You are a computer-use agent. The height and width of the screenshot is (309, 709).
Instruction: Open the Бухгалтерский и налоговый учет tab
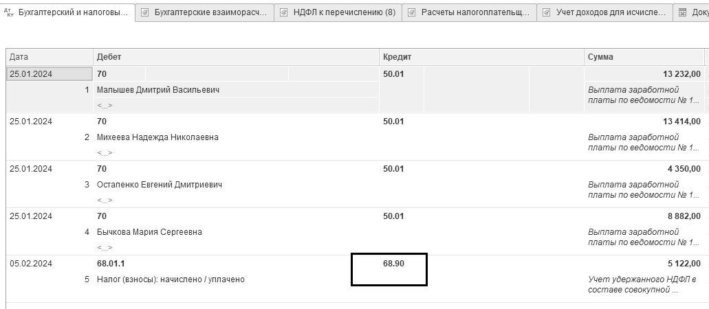[72, 12]
